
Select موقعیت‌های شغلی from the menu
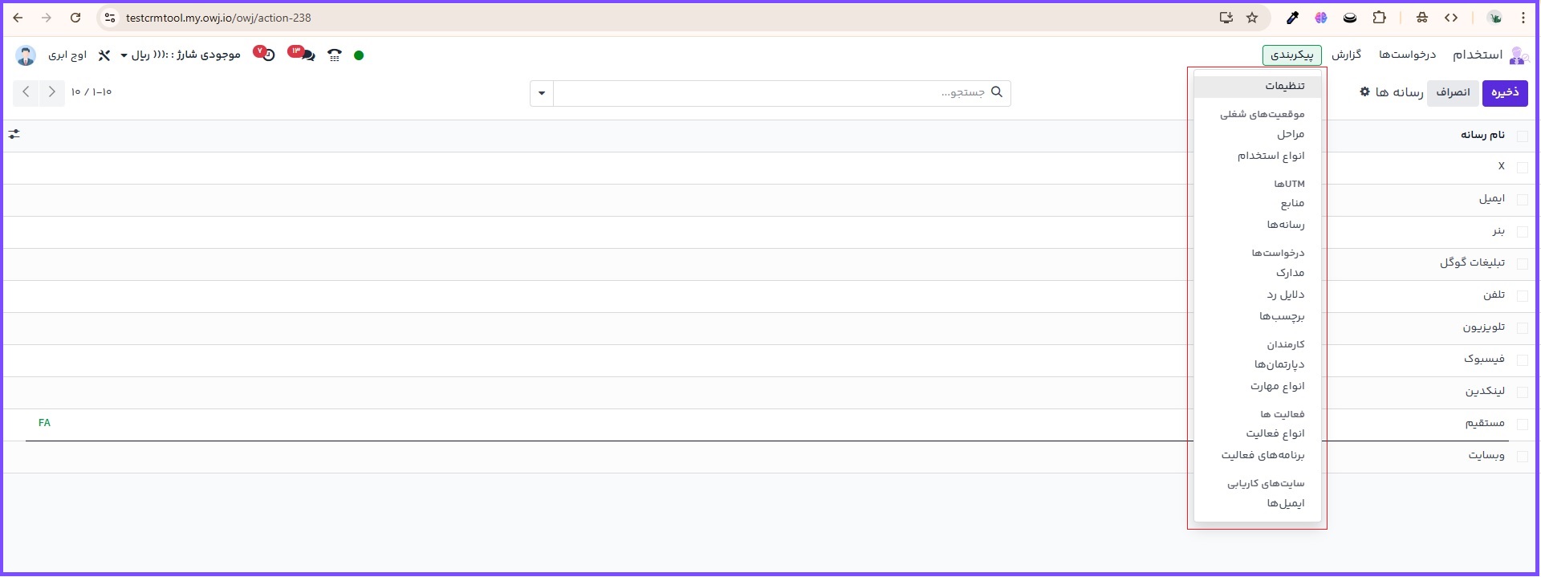coord(1262,115)
